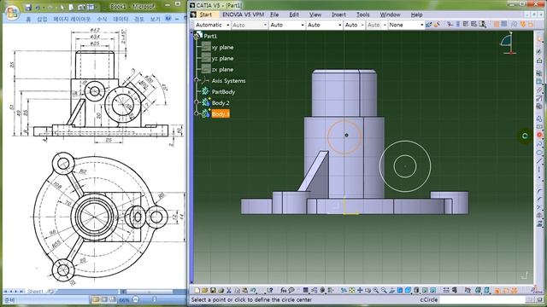Click the Excel zoom slider
The height and width of the screenshot is (307, 547).
[x=154, y=299]
